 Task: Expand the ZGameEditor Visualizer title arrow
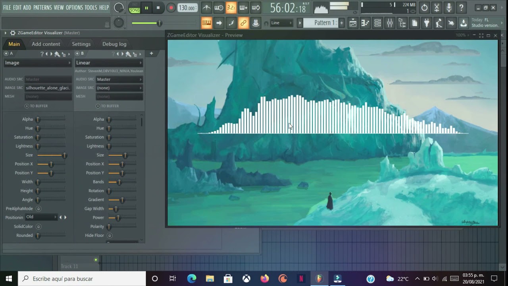[6, 33]
